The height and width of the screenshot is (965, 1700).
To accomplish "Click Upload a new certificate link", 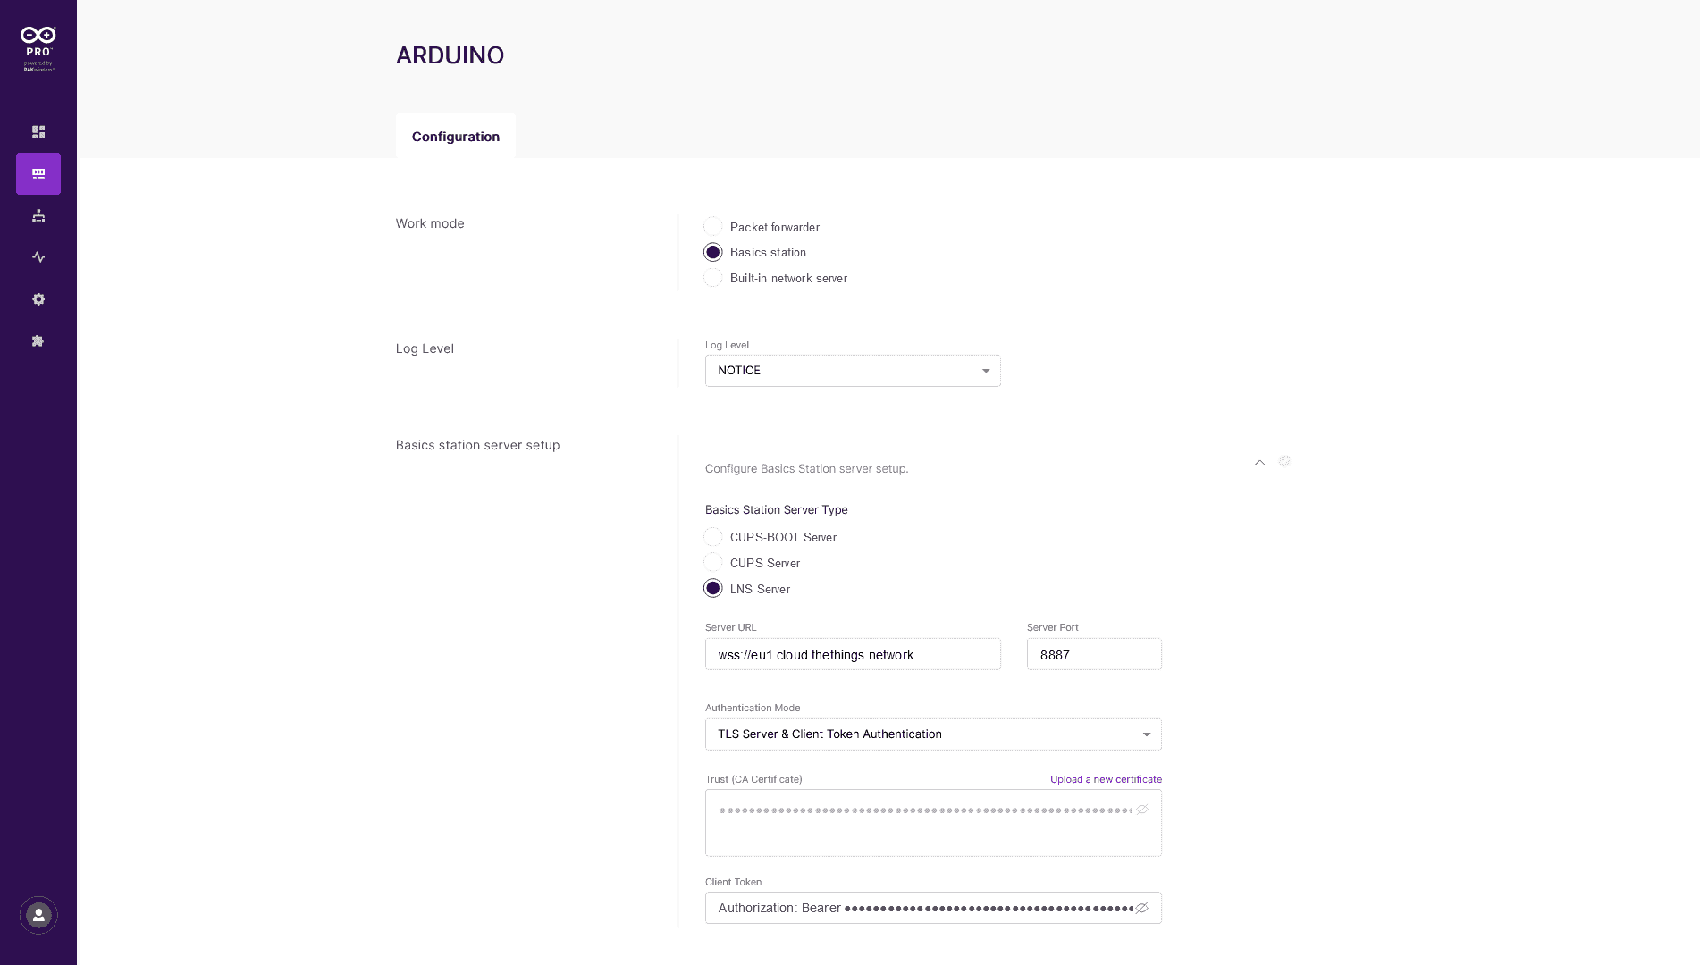I will tap(1106, 779).
